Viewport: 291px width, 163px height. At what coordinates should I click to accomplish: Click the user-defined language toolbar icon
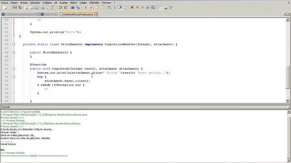pos(125,8)
